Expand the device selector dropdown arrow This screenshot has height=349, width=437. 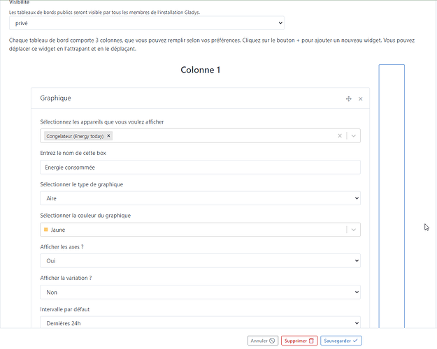353,136
